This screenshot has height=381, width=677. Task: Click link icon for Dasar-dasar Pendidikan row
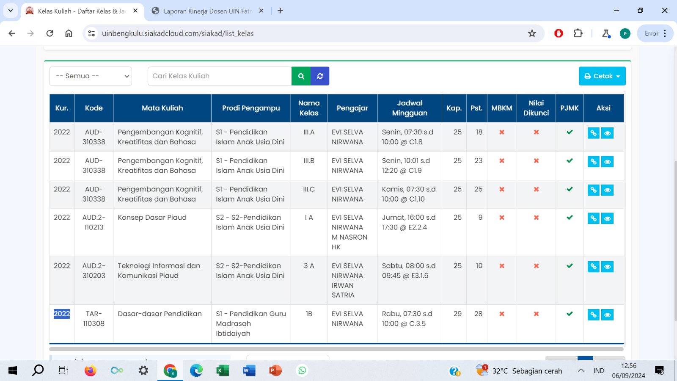(x=593, y=315)
